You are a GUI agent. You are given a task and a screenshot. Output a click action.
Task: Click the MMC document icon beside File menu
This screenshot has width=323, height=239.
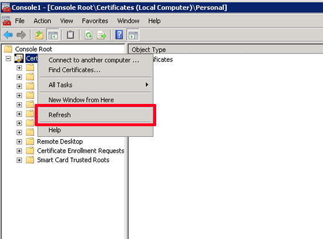point(6,21)
